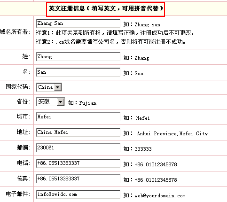Click the 电话 phone number input field
Image resolution: width=227 pixels, height=202 pixels.
[x=78, y=163]
